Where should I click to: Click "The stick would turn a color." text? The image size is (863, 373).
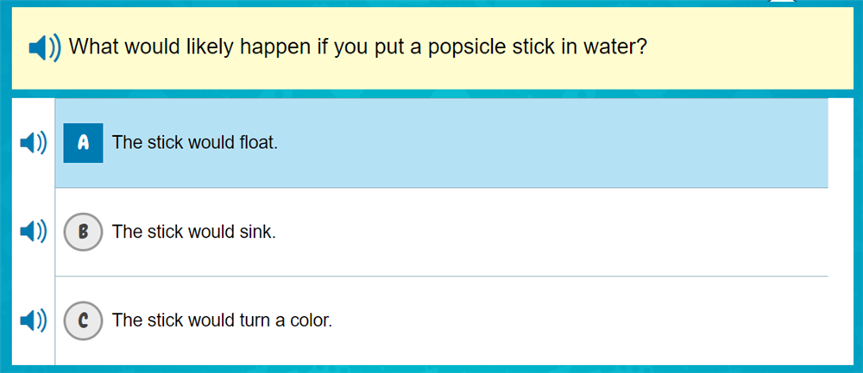[222, 321]
